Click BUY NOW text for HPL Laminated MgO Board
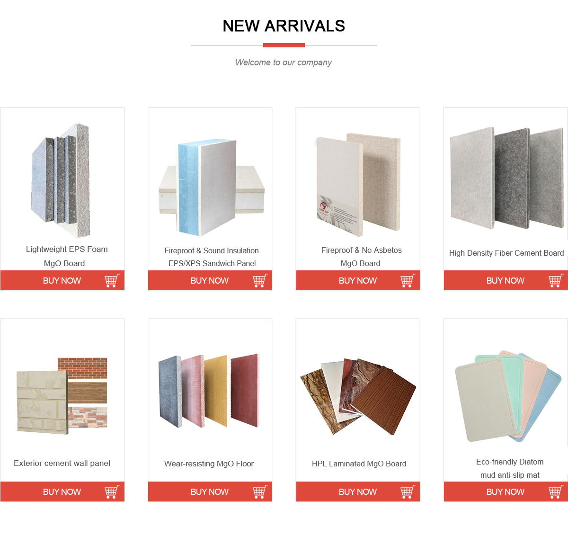Image resolution: width=568 pixels, height=545 pixels. pos(358,492)
